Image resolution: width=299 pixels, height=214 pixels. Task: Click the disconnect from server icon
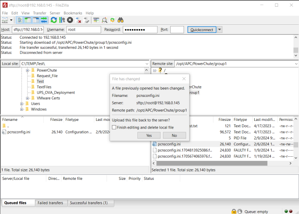(x=78, y=20)
